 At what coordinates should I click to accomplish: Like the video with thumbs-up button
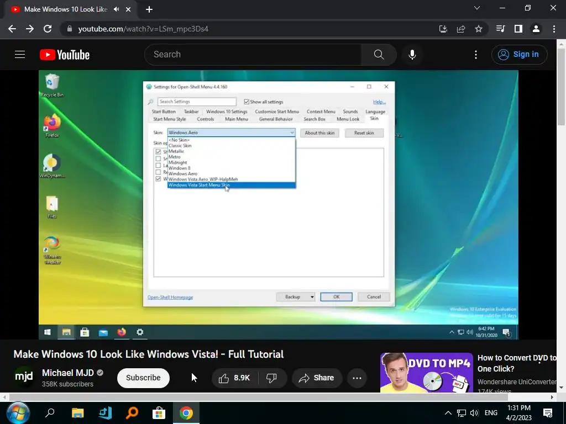[234, 378]
